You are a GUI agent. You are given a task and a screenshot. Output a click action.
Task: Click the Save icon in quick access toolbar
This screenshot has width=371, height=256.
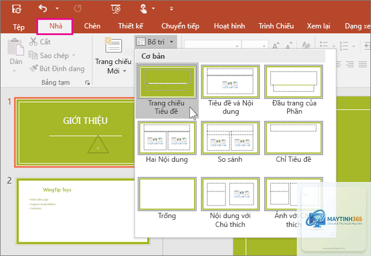(17, 9)
